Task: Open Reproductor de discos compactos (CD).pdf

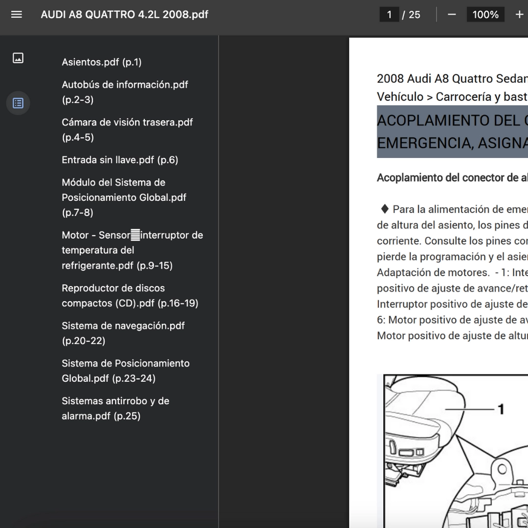Action: click(130, 296)
